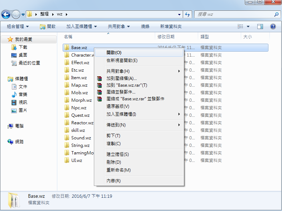The width and height of the screenshot is (282, 211).
Task: Choose 刪除(D) in context menu
Action: click(x=139, y=162)
